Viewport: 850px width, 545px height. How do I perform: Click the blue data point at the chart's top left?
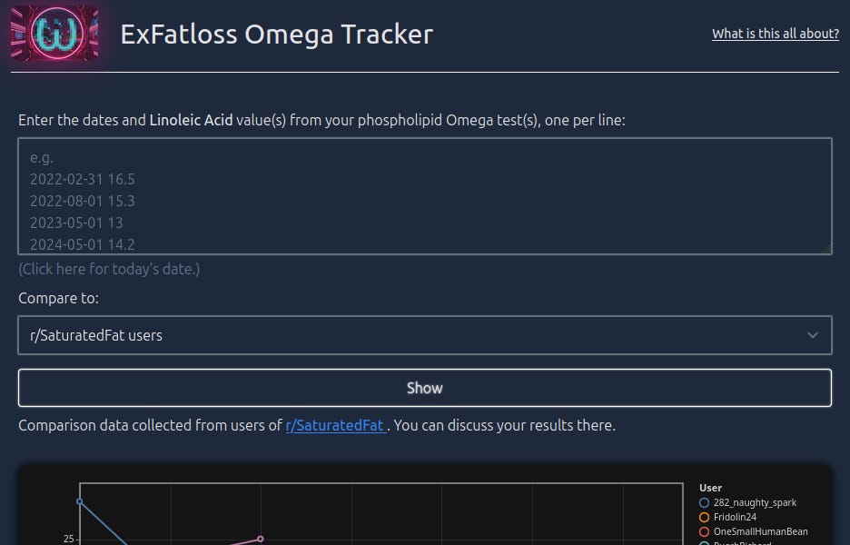pos(79,501)
